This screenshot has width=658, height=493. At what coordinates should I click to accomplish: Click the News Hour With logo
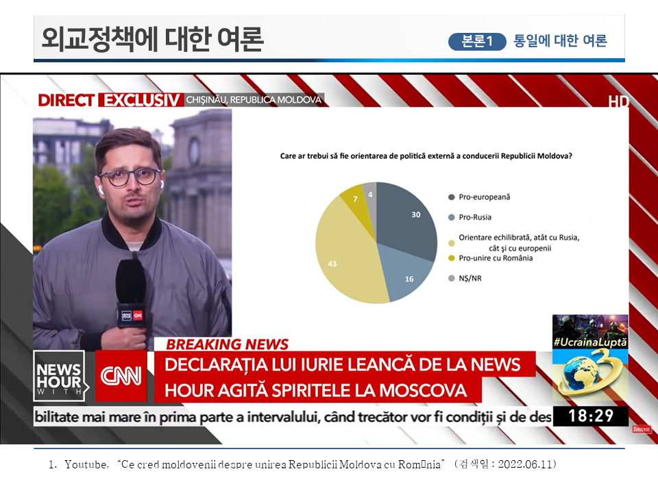point(60,377)
